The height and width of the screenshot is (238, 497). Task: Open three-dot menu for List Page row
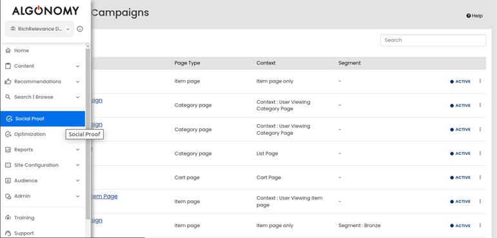pyautogui.click(x=480, y=154)
